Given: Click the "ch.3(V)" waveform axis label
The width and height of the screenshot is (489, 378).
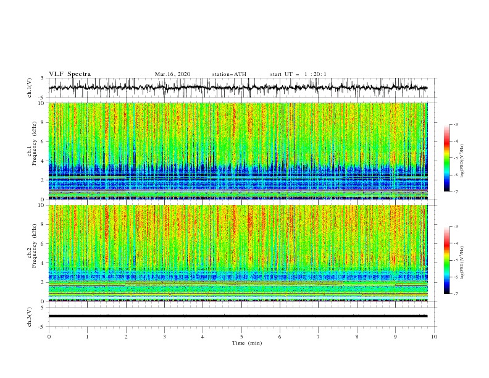Looking at the screenshot, I should coord(30,317).
